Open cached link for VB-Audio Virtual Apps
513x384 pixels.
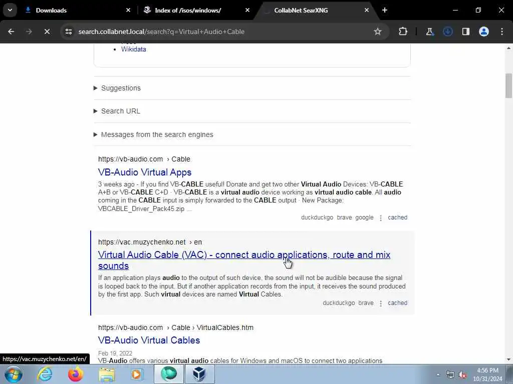point(397,217)
